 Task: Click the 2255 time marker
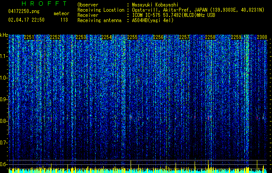(x=132, y=37)
